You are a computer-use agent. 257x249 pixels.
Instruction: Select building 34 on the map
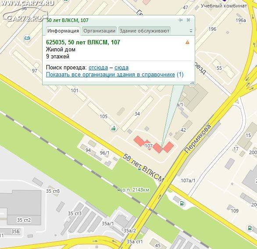point(137,114)
